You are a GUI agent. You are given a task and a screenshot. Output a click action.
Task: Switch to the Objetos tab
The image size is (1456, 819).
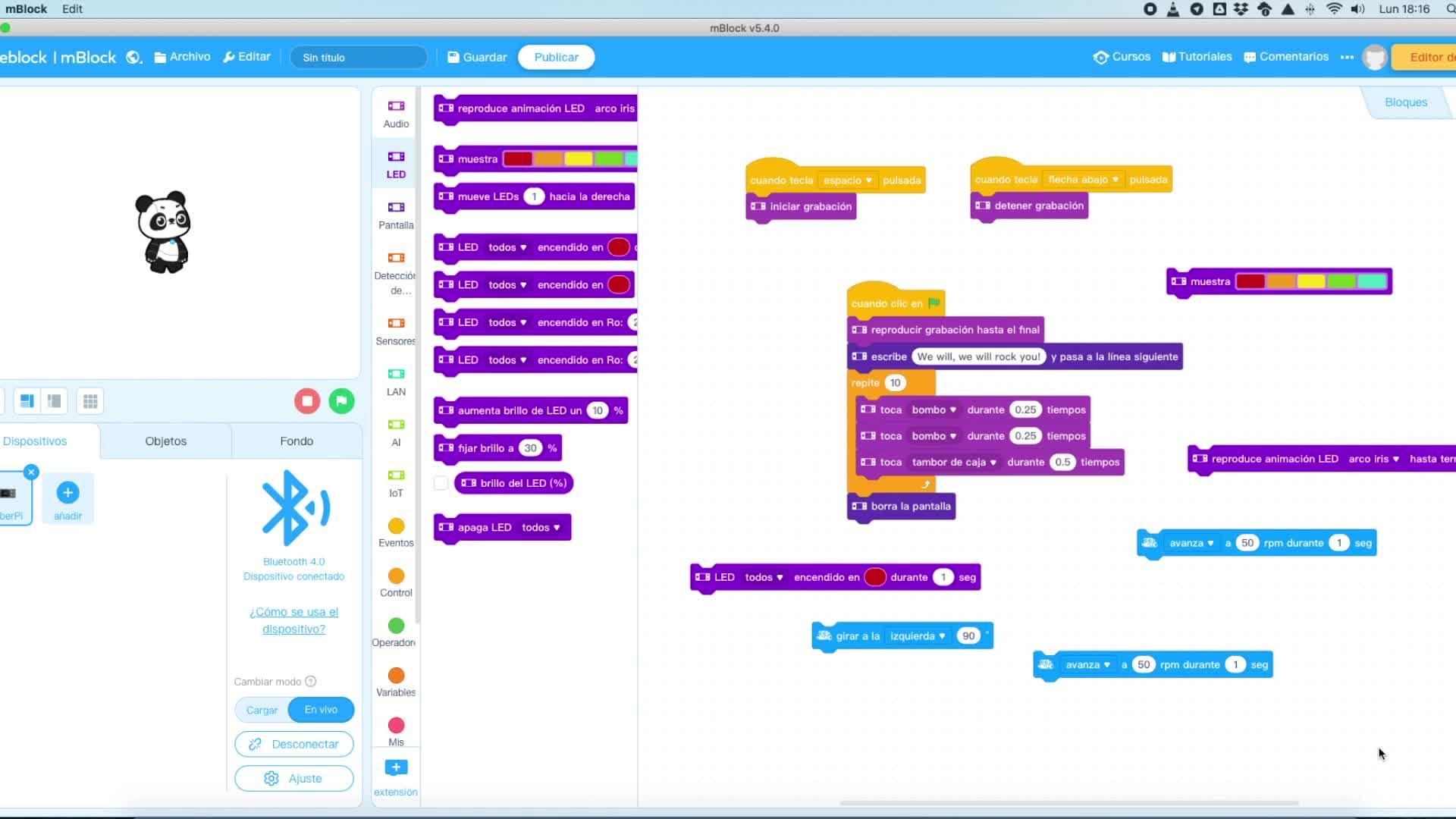[165, 441]
